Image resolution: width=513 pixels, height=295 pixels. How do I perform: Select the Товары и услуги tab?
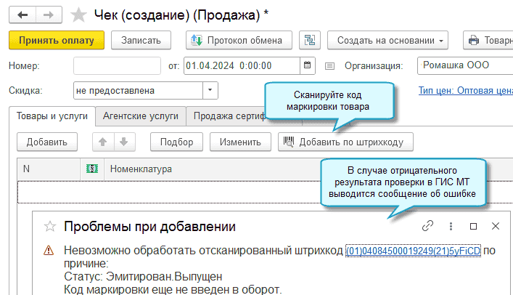(x=52, y=116)
